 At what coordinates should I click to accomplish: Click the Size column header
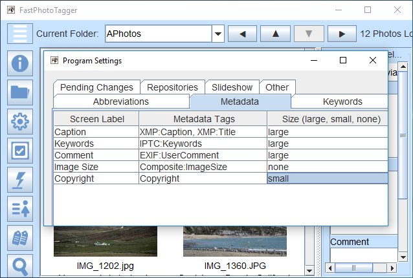328,119
